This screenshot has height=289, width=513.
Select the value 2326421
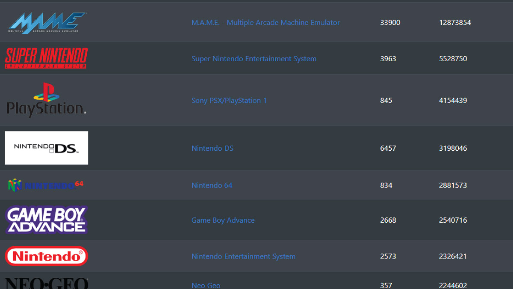[453, 256]
